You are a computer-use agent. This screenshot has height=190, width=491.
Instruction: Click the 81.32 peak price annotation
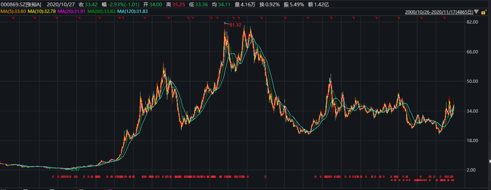click(x=235, y=25)
